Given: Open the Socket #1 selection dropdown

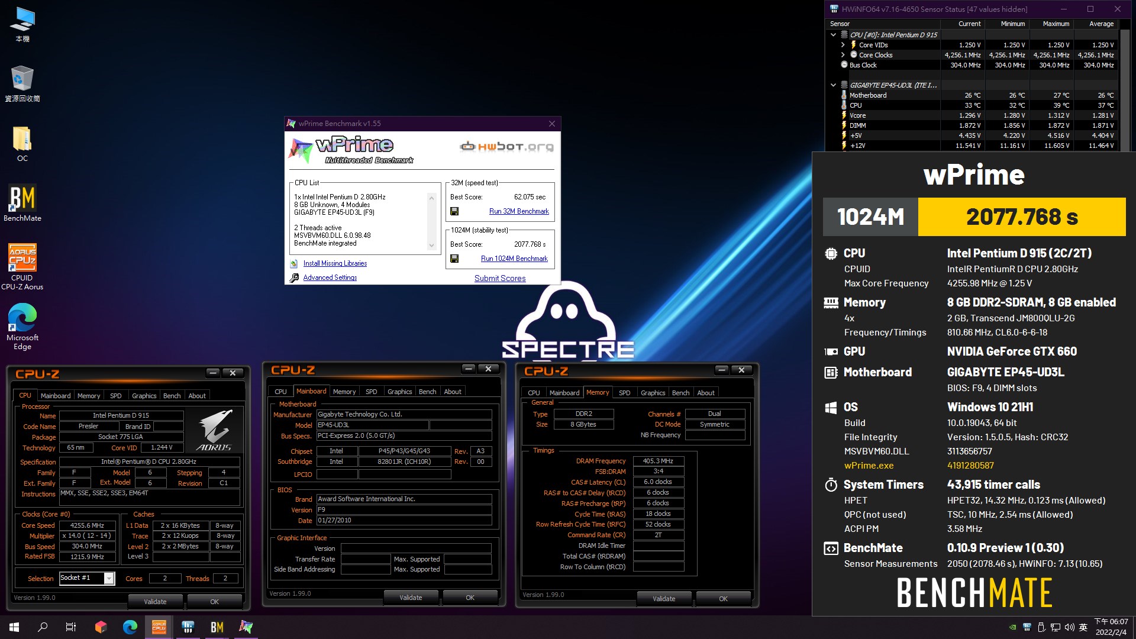Looking at the screenshot, I should [109, 578].
